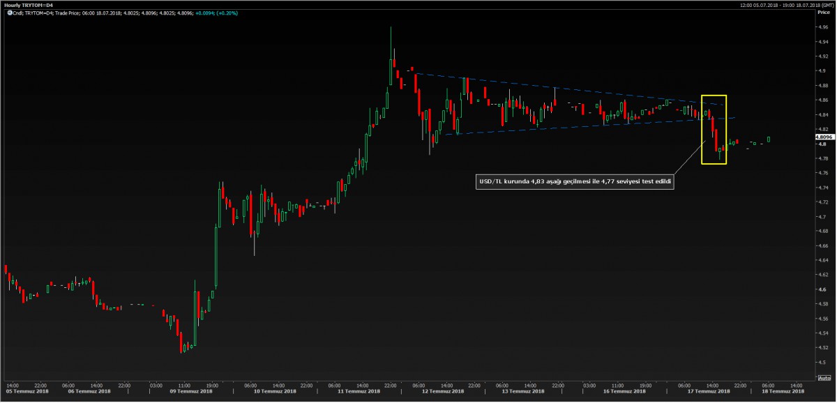Click the Price axis header label

point(824,13)
